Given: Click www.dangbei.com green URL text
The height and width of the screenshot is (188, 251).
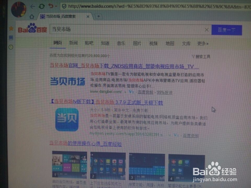Looking at the screenshot, I should [106, 92].
